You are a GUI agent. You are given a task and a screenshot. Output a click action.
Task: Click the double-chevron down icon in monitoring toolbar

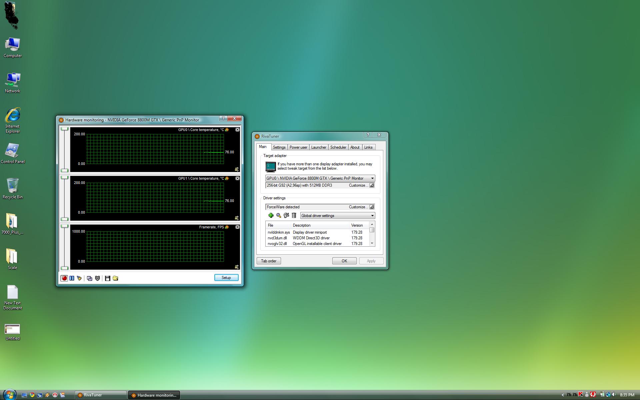[97, 278]
